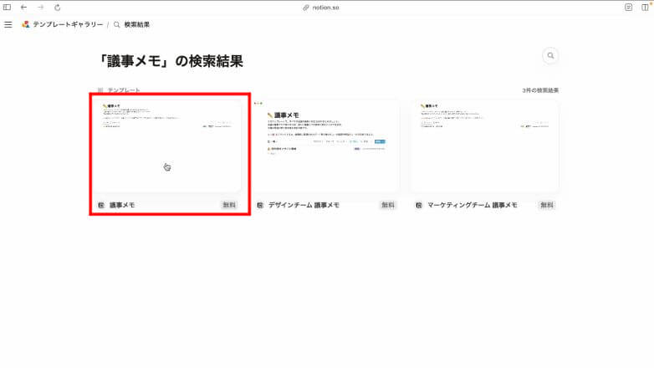
Task: Click the browser forward arrow
Action: tap(40, 7)
